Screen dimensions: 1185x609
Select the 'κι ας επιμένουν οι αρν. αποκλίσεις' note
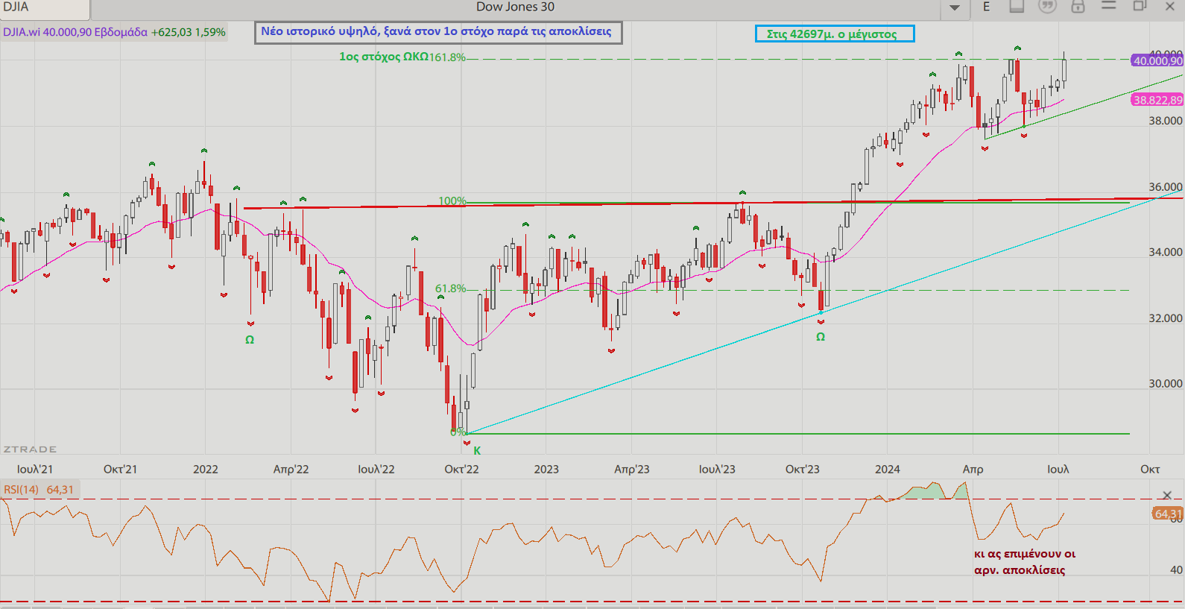click(x=1025, y=562)
